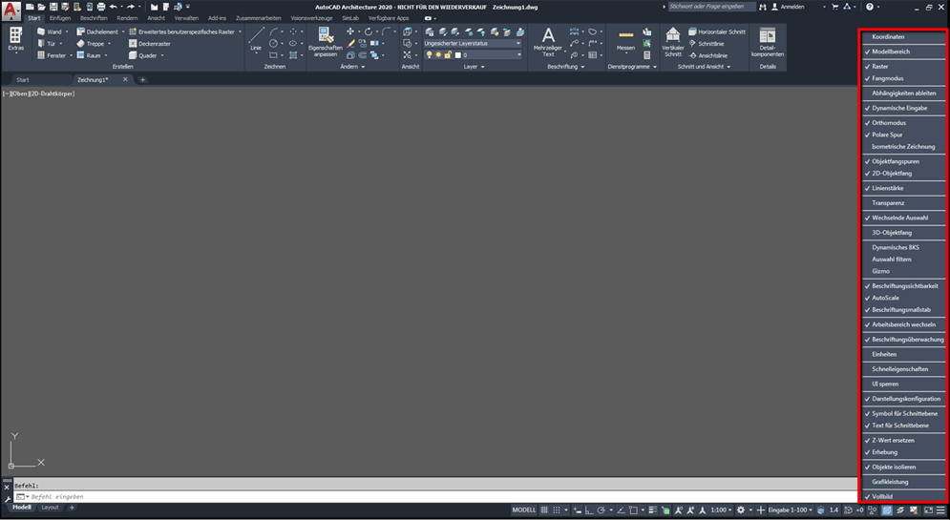Viewport: 950px width, 520px height.
Task: Open the Detailkomponenten tool
Action: [x=767, y=36]
